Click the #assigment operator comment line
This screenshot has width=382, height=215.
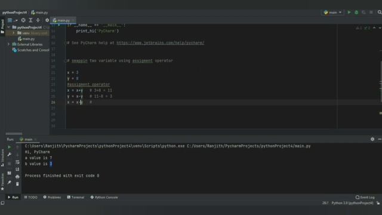(x=88, y=84)
